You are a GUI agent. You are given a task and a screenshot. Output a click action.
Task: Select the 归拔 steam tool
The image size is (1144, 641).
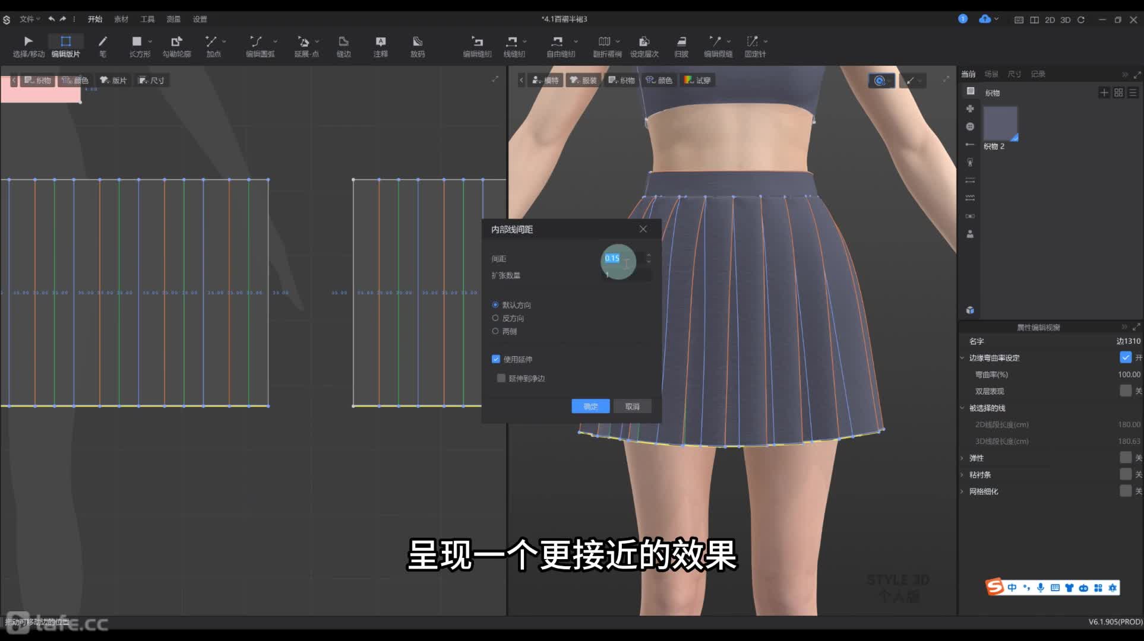(681, 46)
